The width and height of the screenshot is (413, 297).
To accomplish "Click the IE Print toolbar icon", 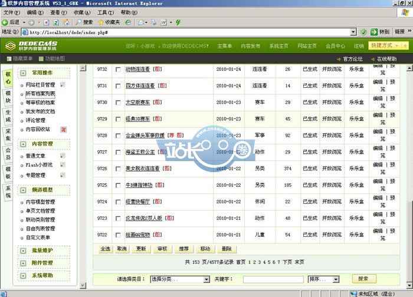I will [x=154, y=22].
